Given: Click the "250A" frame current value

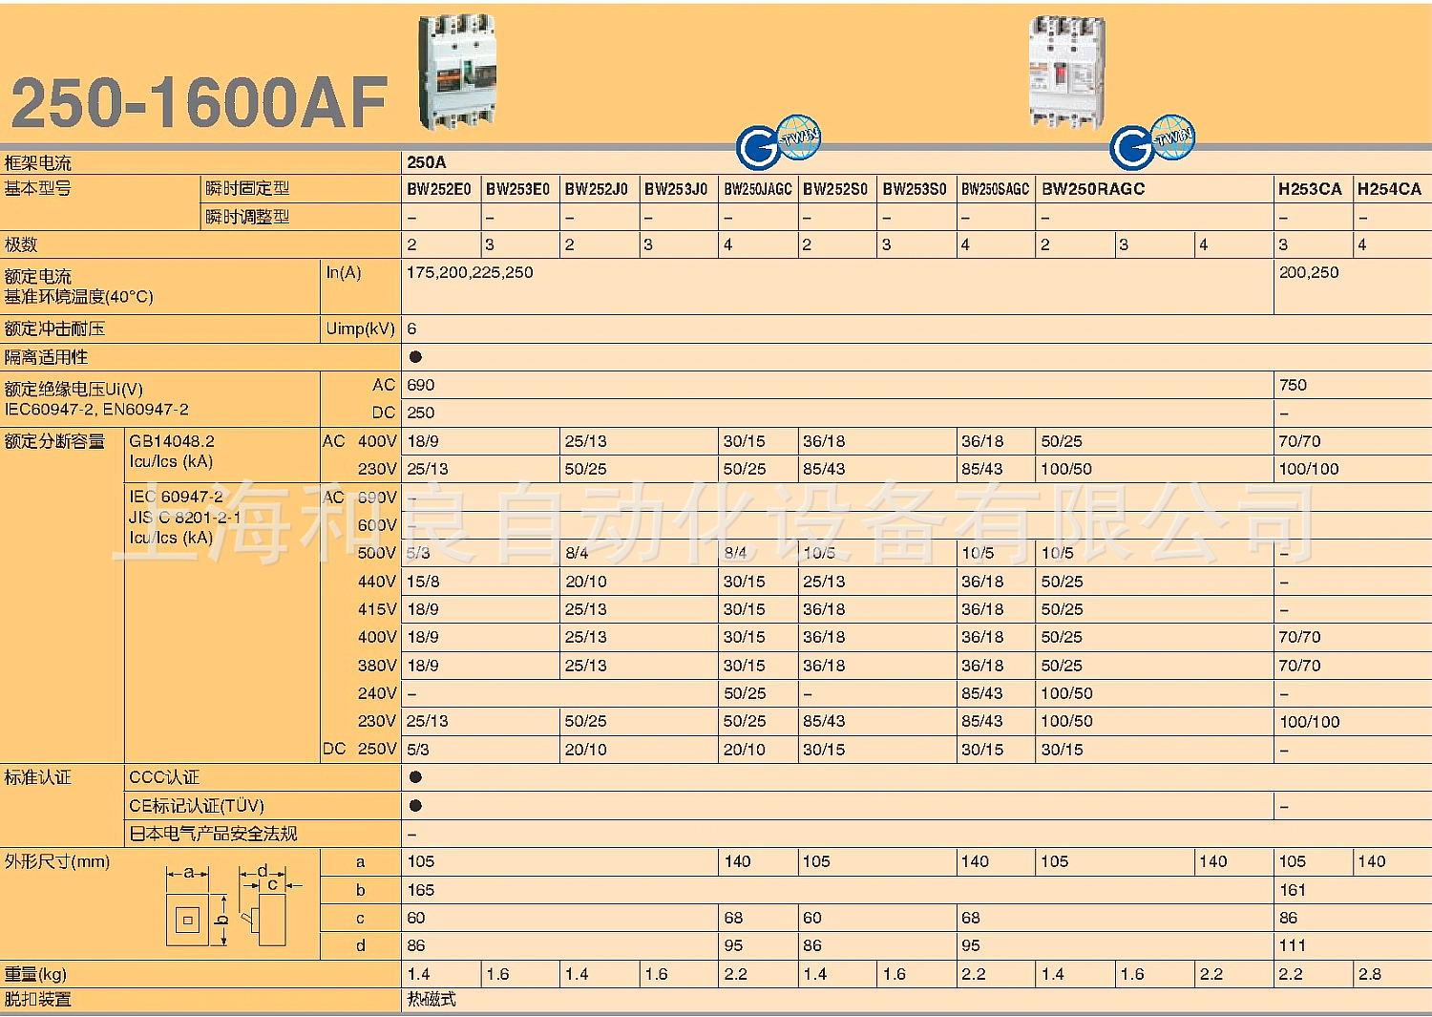Looking at the screenshot, I should click(x=427, y=162).
